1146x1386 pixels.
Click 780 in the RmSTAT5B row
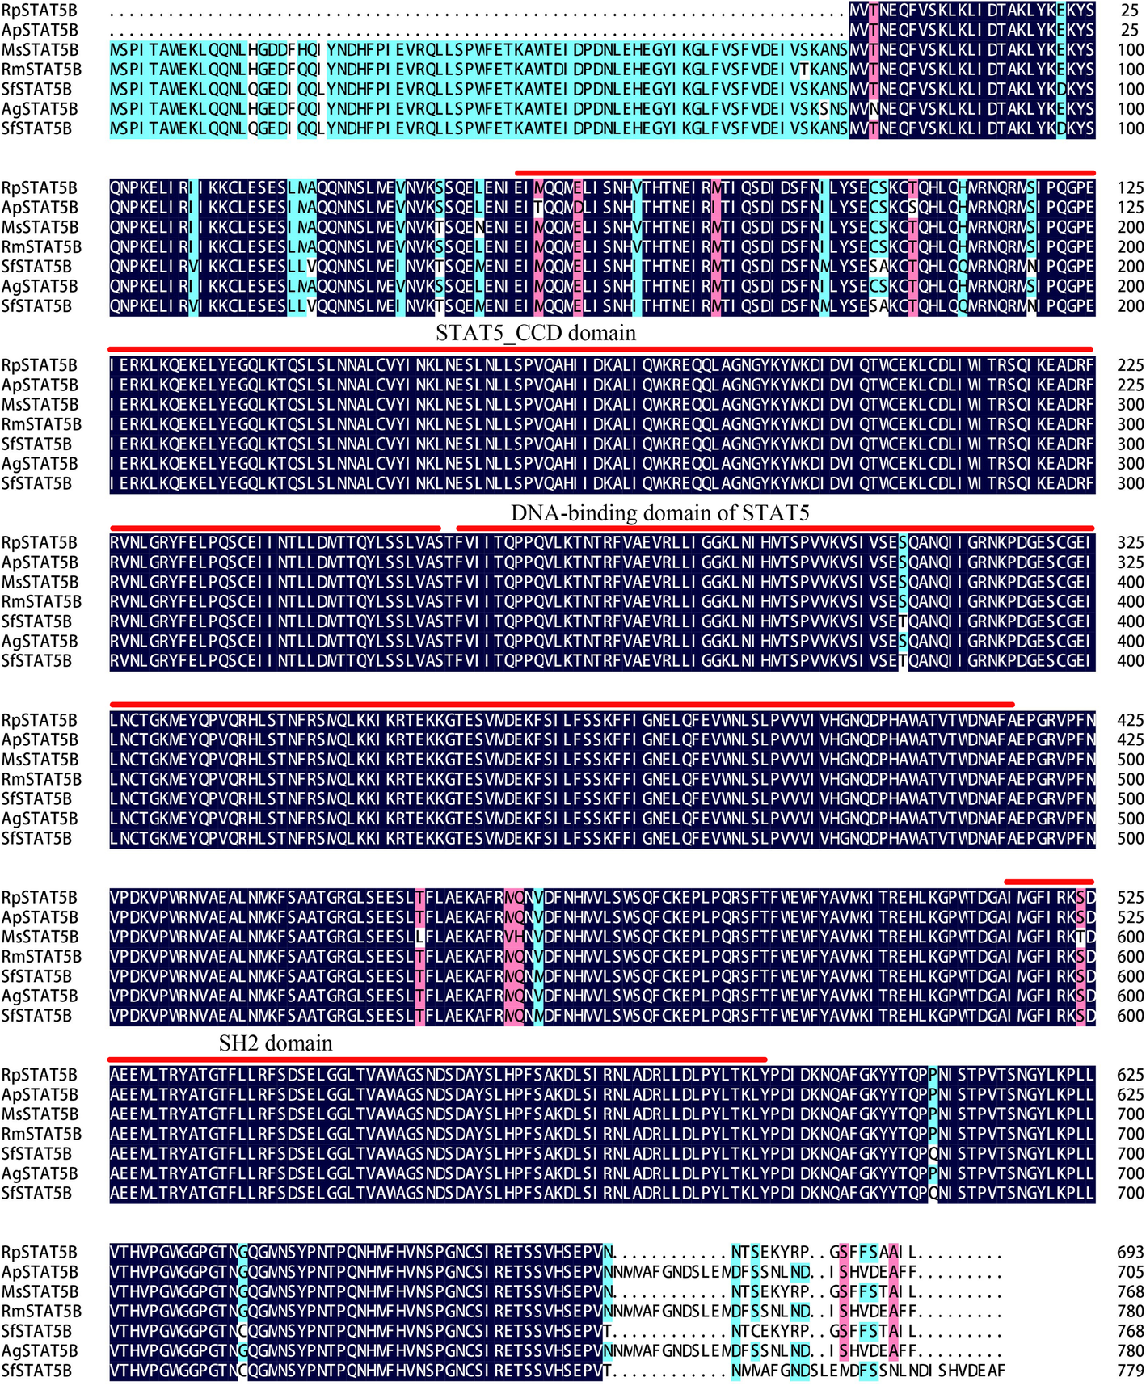1131,1312
